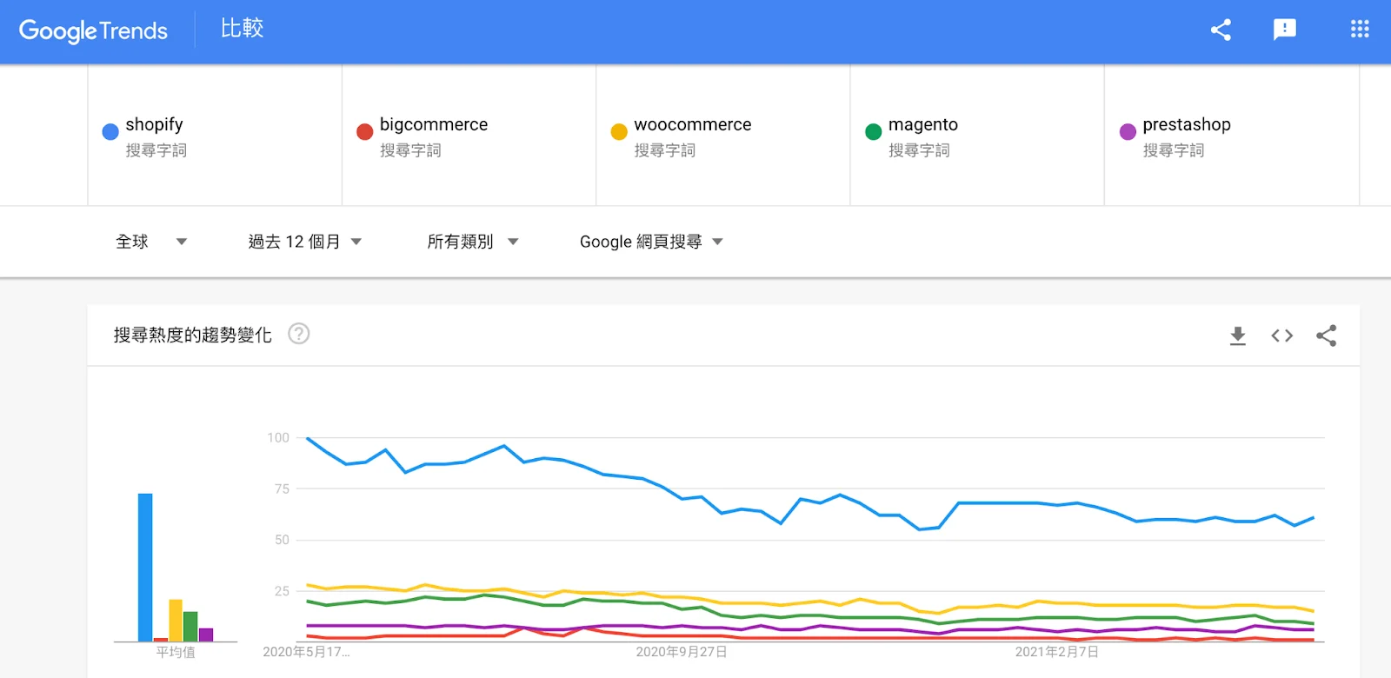The width and height of the screenshot is (1391, 678).
Task: Click the download CSV icon in the trends chart
Action: [x=1236, y=335]
